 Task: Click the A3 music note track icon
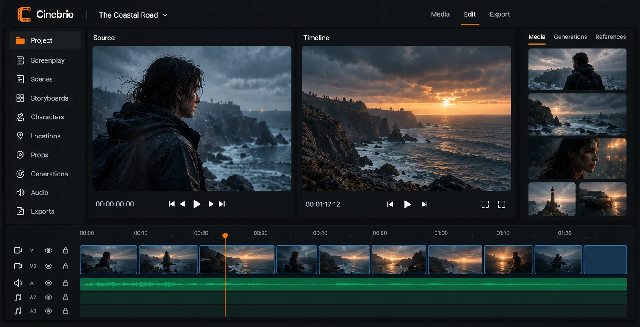point(18,311)
